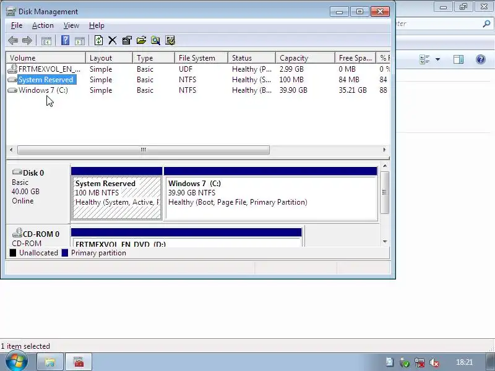Click the black Unallocated legend swatch
The width and height of the screenshot is (495, 371).
12,253
